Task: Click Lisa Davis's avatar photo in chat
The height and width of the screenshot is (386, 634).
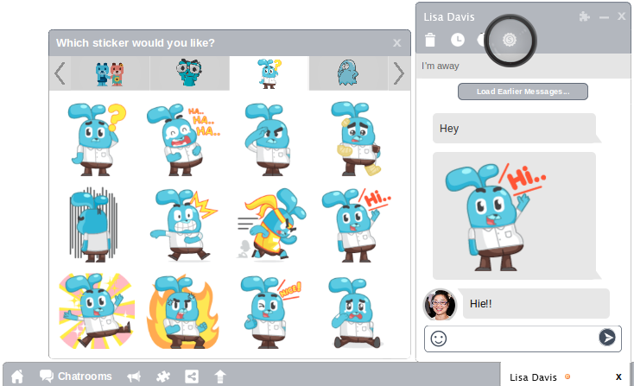Action: (x=440, y=304)
